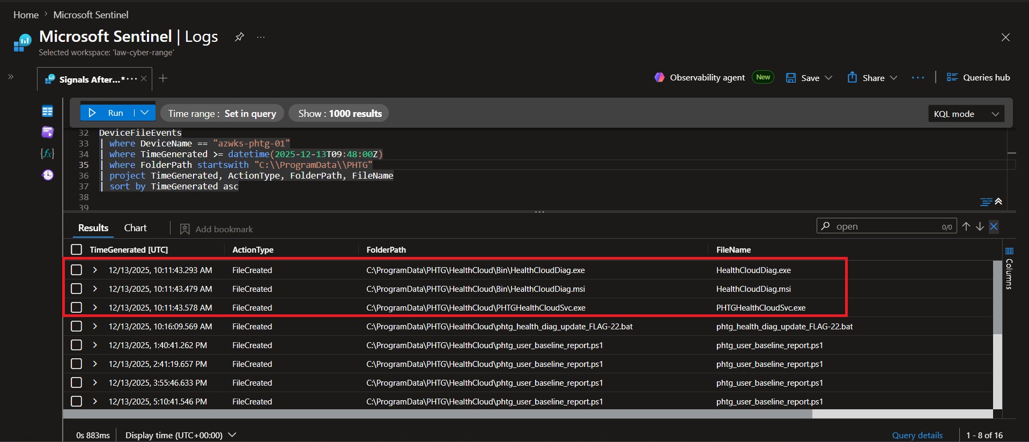
Task: Select the FLAG-22.bat row checkbox
Action: coord(77,326)
